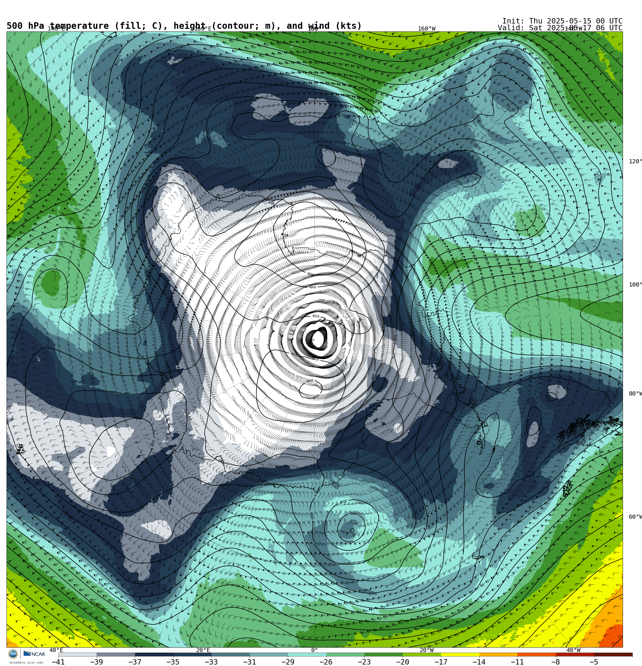The height and width of the screenshot is (666, 642).
Task: Click the -29 colorbar tick label
Action: 288,662
